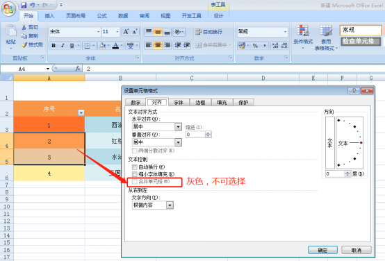
Task: Open the 公式 ribbon tab
Action: click(x=101, y=16)
